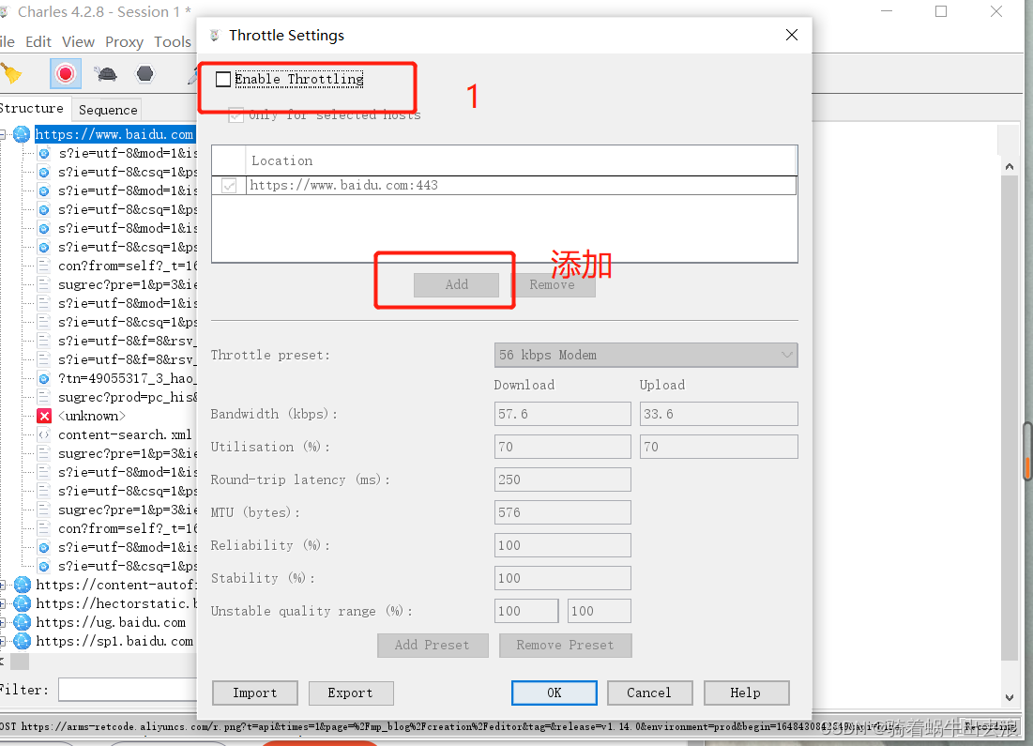This screenshot has height=746, width=1033.
Task: Select https://www.baidu.com:443 location row
Action: [x=505, y=186]
